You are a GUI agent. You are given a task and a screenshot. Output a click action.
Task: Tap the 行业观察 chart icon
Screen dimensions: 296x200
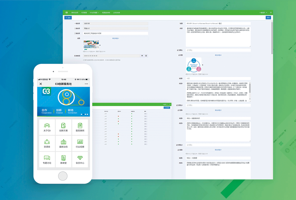[80, 143]
